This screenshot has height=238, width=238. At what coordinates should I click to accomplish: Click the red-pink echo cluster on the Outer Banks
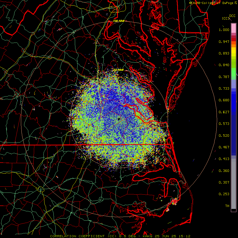click(175, 202)
